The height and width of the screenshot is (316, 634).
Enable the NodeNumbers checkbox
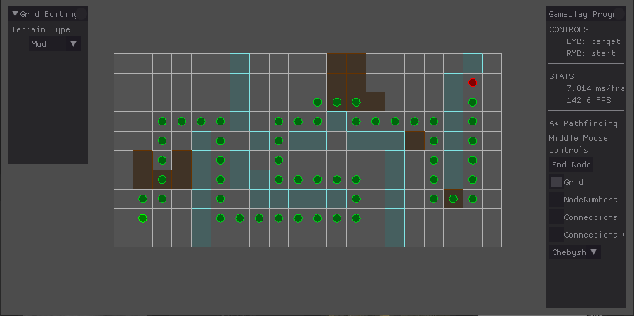(556, 200)
